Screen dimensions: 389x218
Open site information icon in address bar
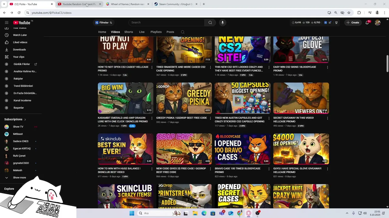click(x=28, y=13)
